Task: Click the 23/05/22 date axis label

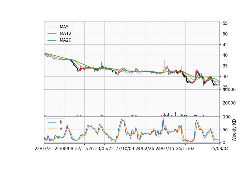Action: coord(104,149)
